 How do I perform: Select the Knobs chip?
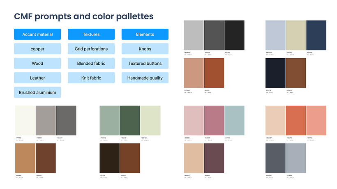(145, 49)
